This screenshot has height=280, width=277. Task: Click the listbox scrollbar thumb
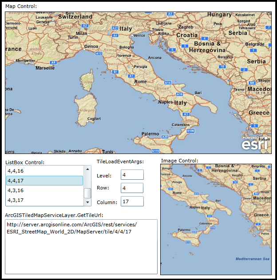(x=87, y=193)
